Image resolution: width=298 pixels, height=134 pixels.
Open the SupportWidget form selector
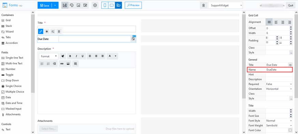pos(225,5)
